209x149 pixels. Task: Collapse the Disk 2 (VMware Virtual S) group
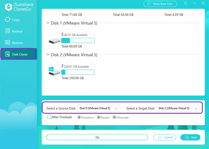point(48,55)
